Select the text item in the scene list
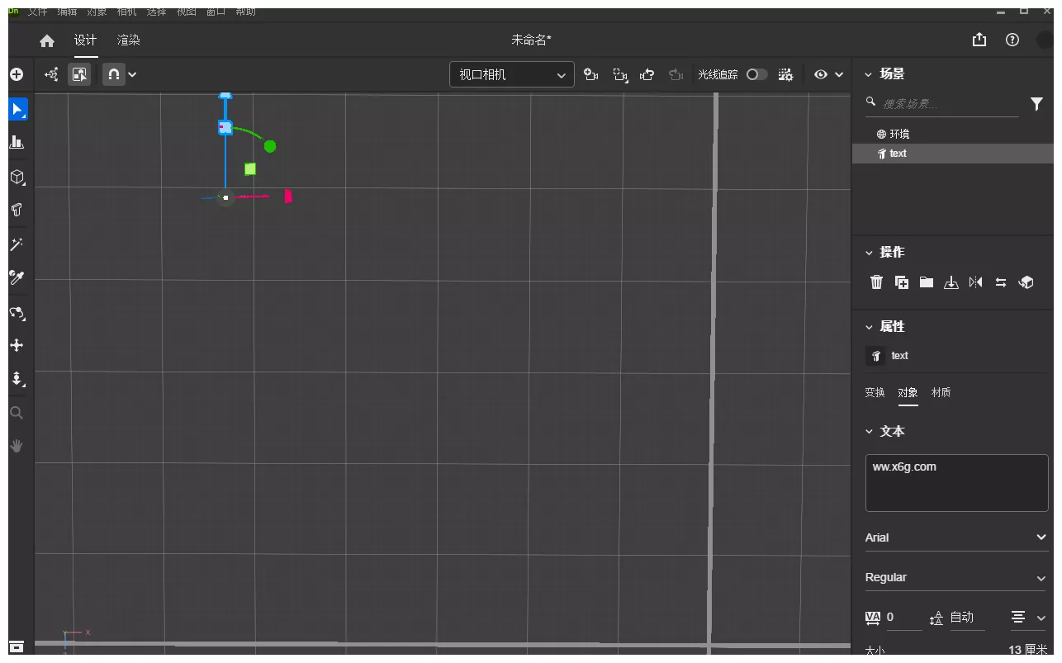 [898, 153]
